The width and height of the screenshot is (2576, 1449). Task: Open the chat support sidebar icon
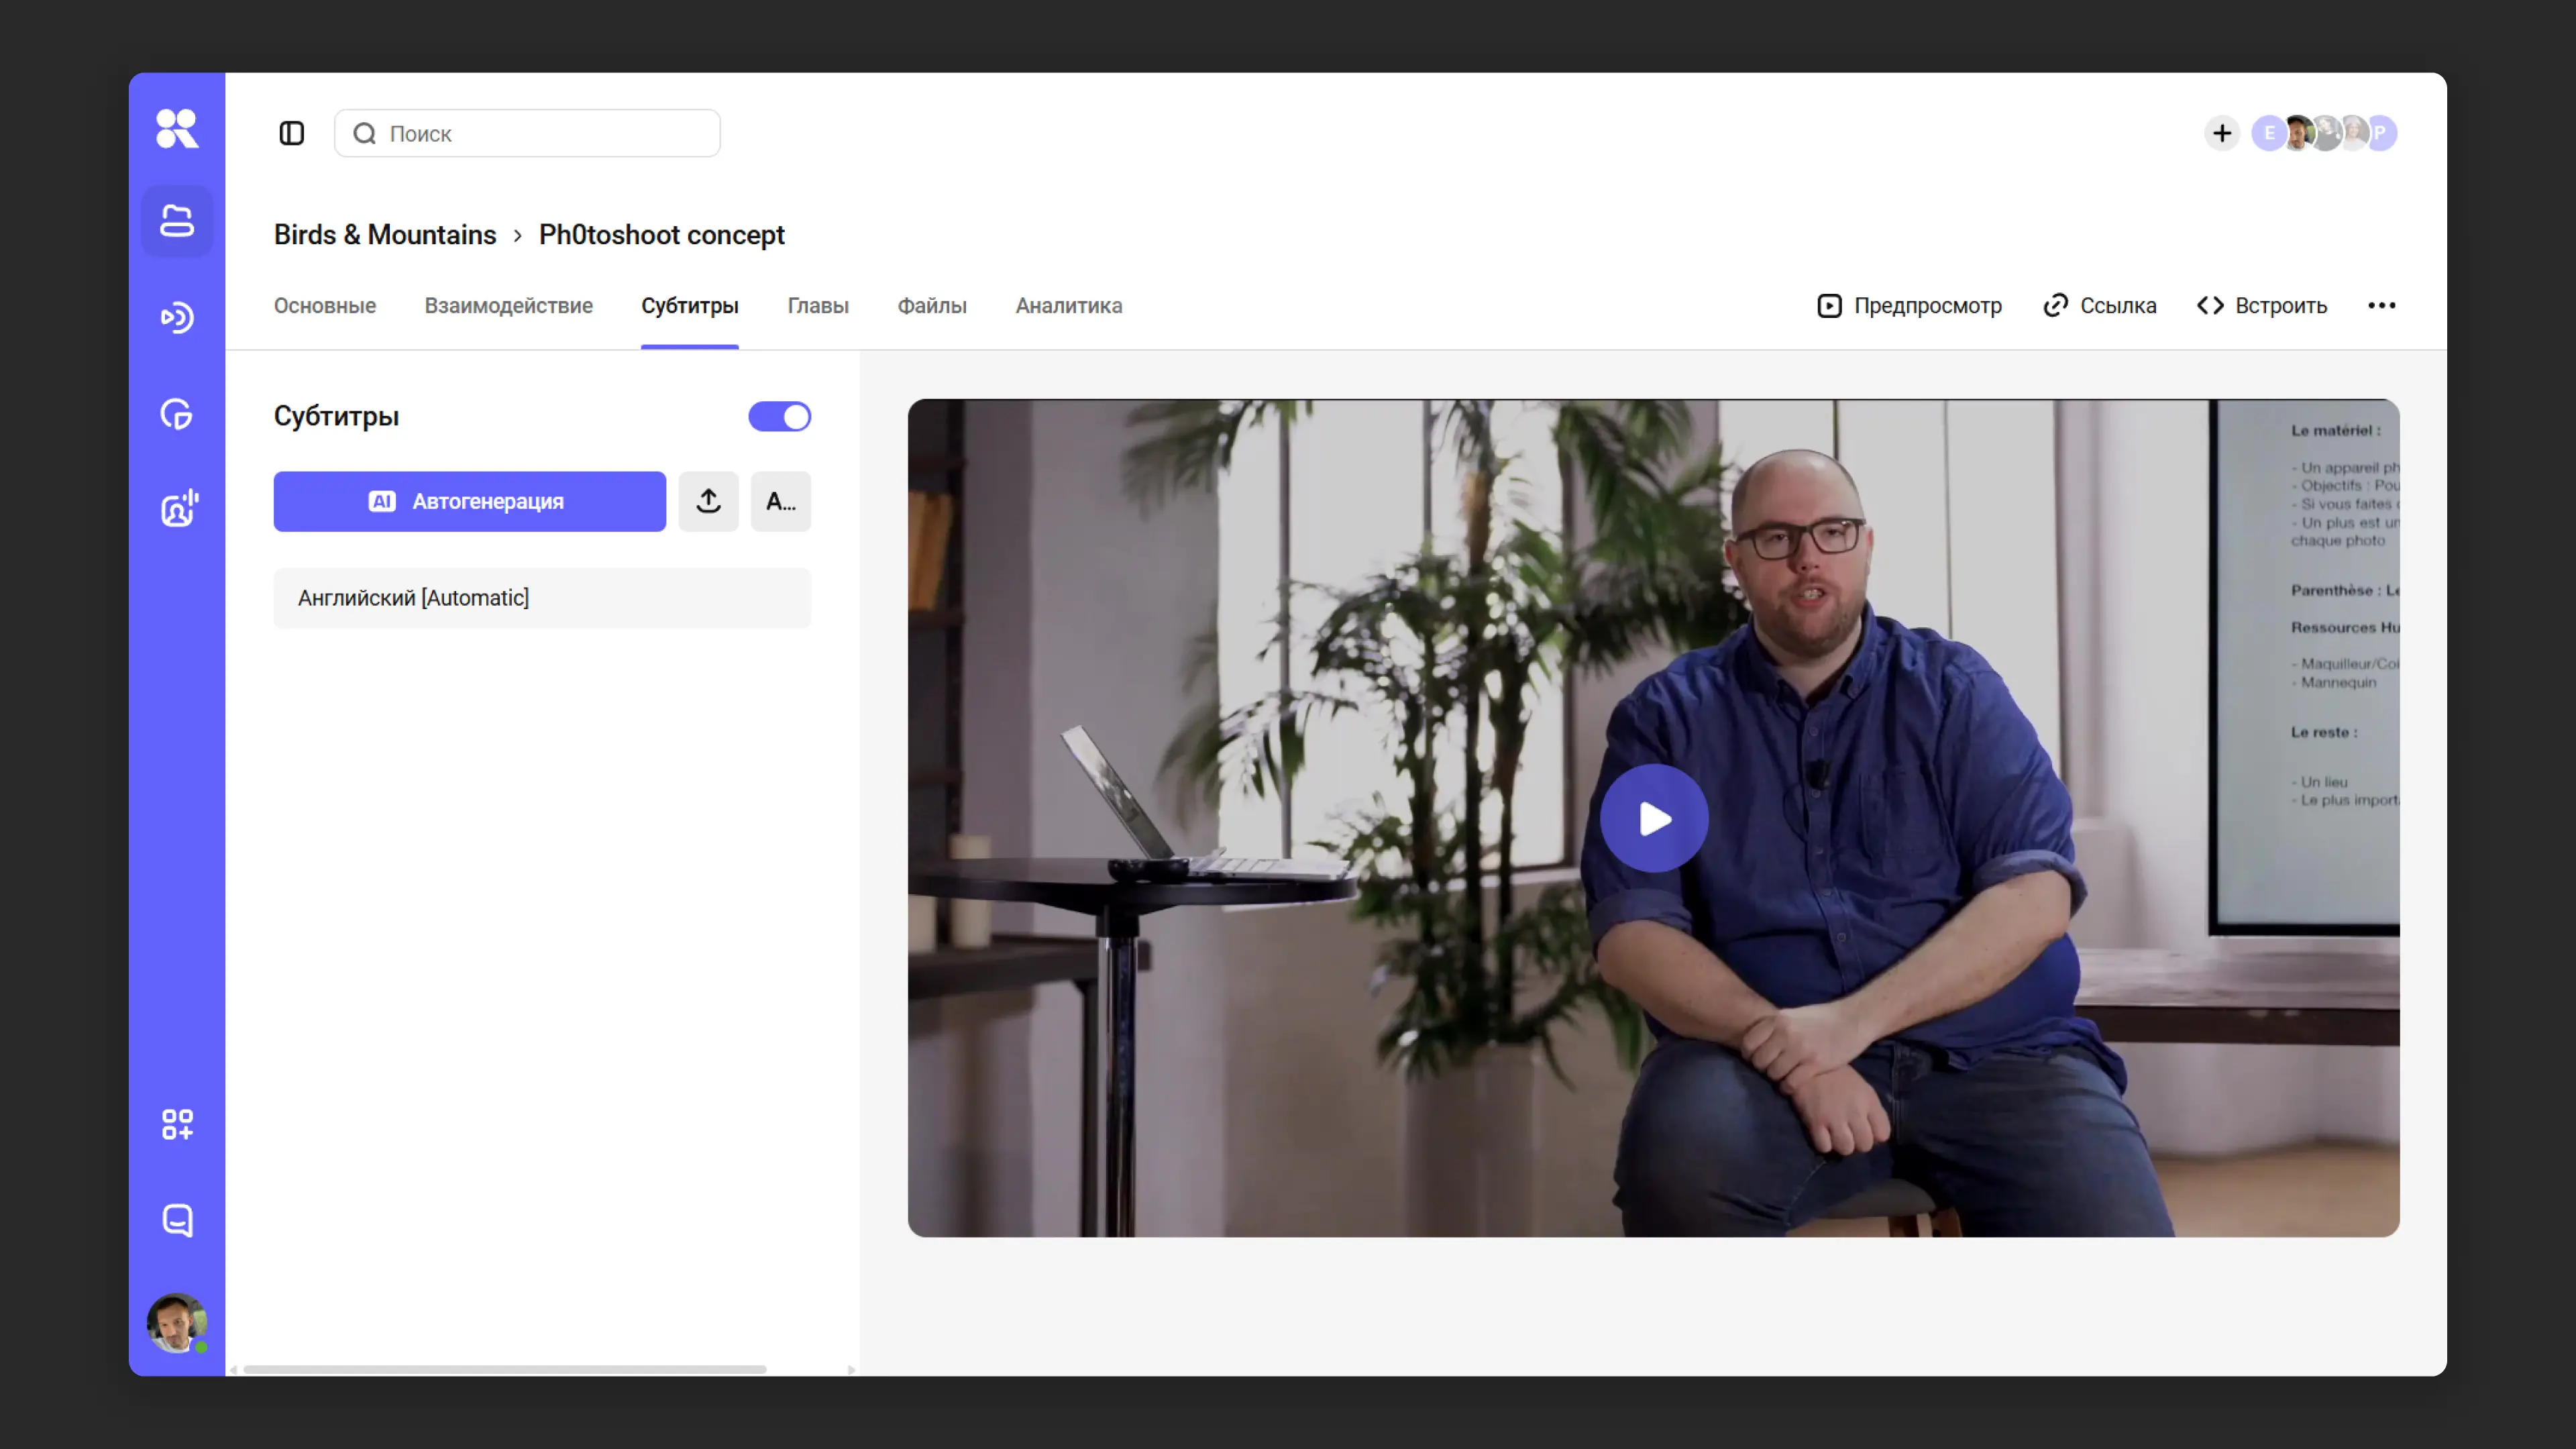(177, 1220)
